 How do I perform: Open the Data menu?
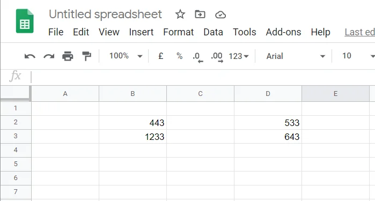click(213, 32)
